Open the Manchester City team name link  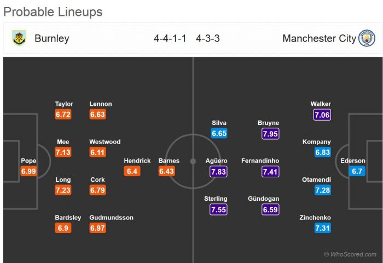click(319, 38)
